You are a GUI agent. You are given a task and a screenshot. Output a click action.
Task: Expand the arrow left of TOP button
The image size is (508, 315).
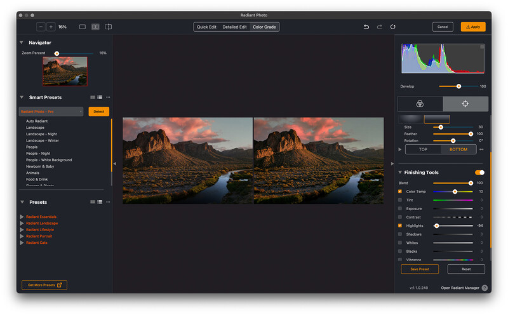click(400, 149)
